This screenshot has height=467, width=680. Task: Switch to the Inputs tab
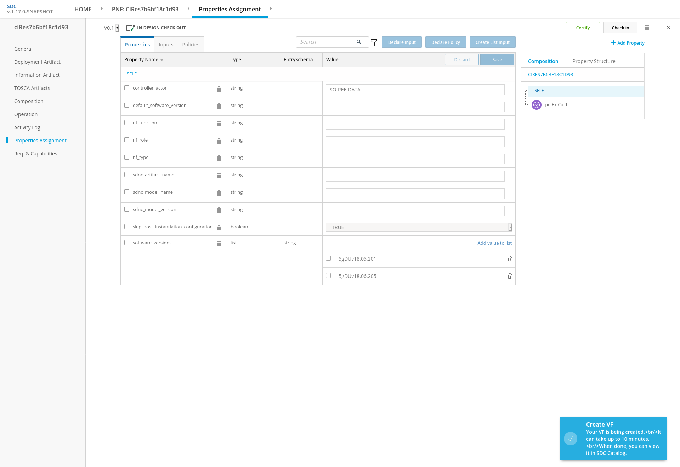pos(166,45)
